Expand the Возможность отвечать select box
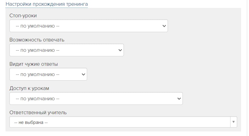 pyautogui.click(x=67, y=50)
